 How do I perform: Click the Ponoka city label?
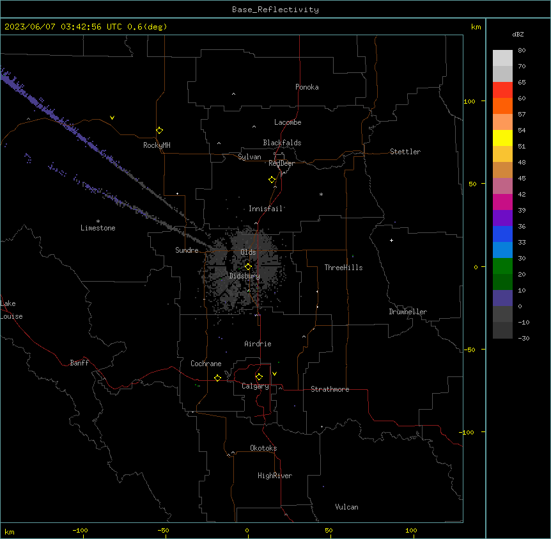[307, 87]
